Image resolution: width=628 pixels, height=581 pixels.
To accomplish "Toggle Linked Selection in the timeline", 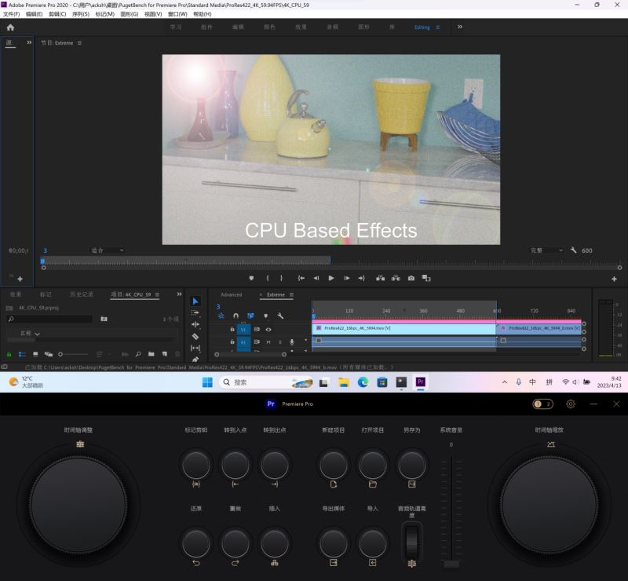I will [x=250, y=316].
